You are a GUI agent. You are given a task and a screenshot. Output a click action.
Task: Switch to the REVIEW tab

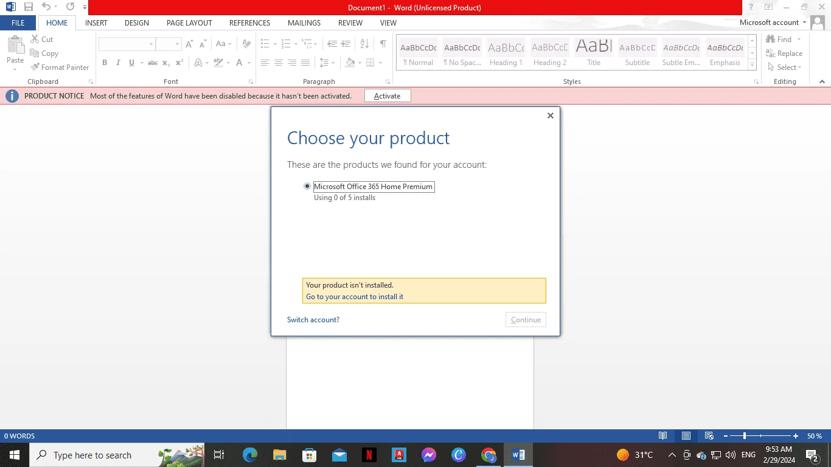[x=350, y=23]
